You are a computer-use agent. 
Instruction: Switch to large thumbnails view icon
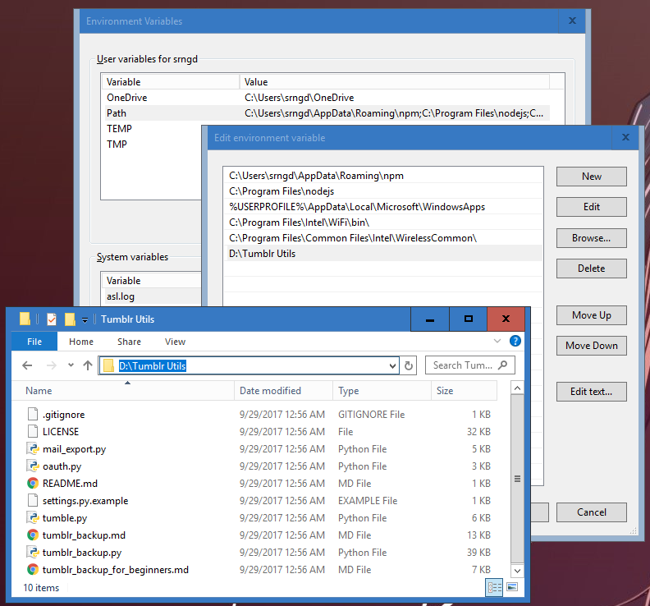click(512, 587)
